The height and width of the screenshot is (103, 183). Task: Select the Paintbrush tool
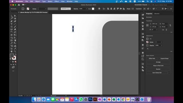15,27
